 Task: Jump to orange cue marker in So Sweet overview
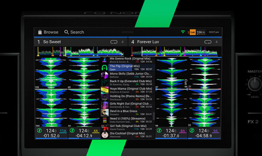(x=53, y=51)
